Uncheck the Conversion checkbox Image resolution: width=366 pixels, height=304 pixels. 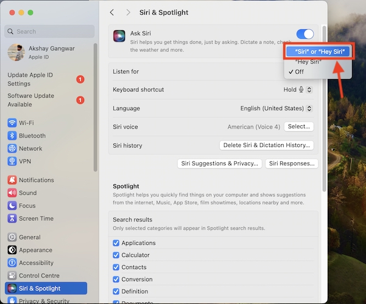pyautogui.click(x=116, y=279)
